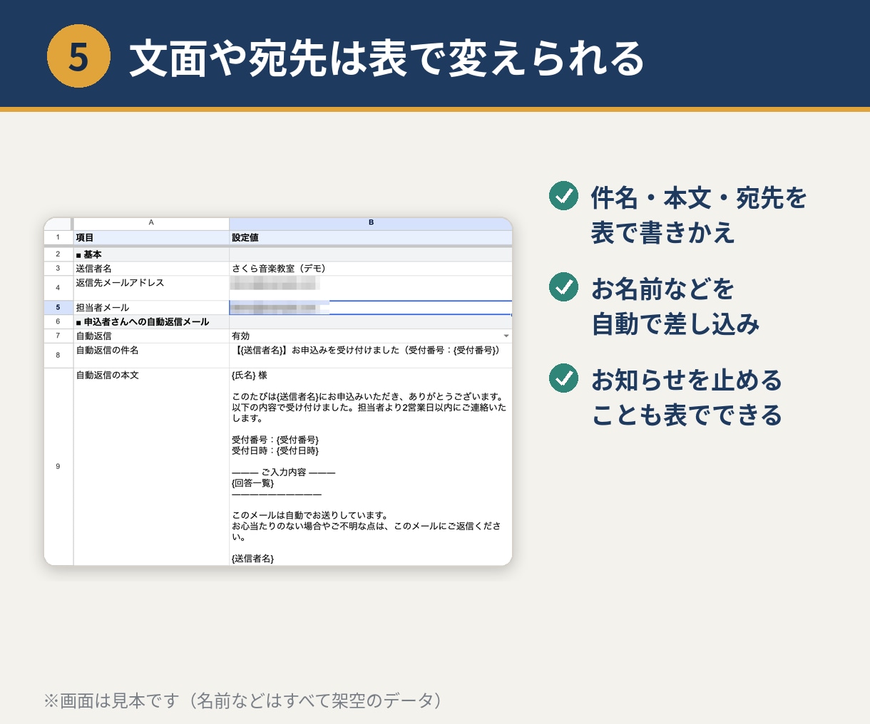Select column B header

coord(371,223)
